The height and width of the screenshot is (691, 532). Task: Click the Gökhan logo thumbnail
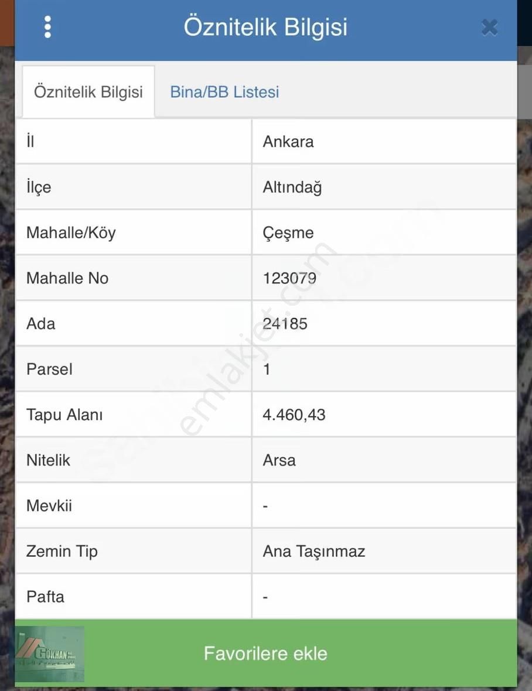click(50, 654)
